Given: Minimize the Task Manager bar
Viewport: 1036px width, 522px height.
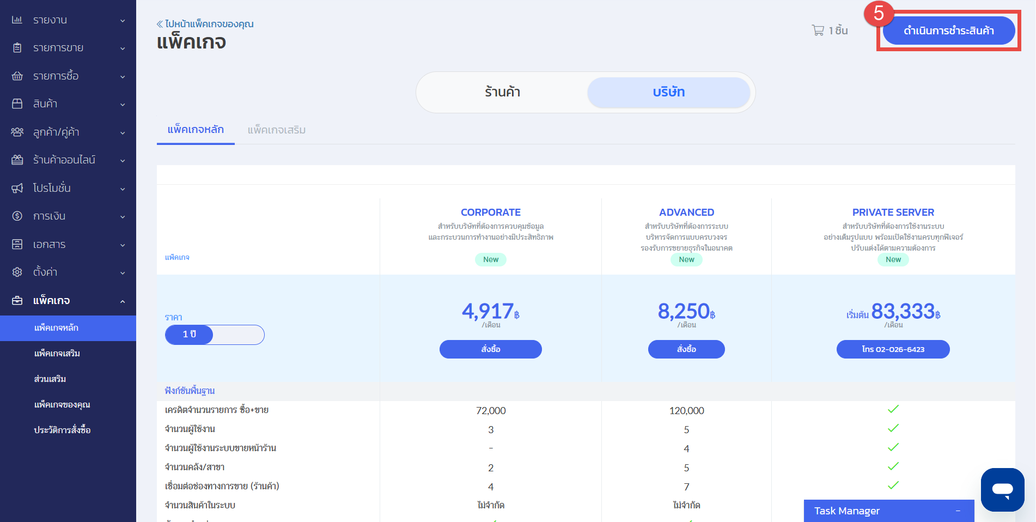Looking at the screenshot, I should click(958, 511).
